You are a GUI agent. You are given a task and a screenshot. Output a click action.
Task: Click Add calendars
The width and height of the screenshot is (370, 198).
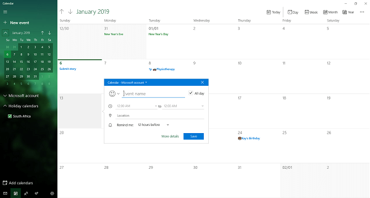pos(18,183)
